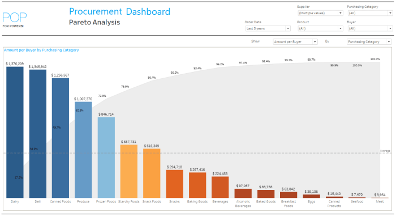The image size is (396, 216).
Task: Click the Dairy bar in chart
Action: 15,132
